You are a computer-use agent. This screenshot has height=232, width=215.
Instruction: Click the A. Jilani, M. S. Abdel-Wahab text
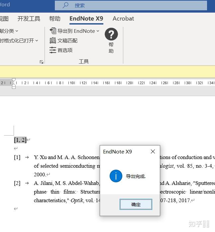[67, 183]
